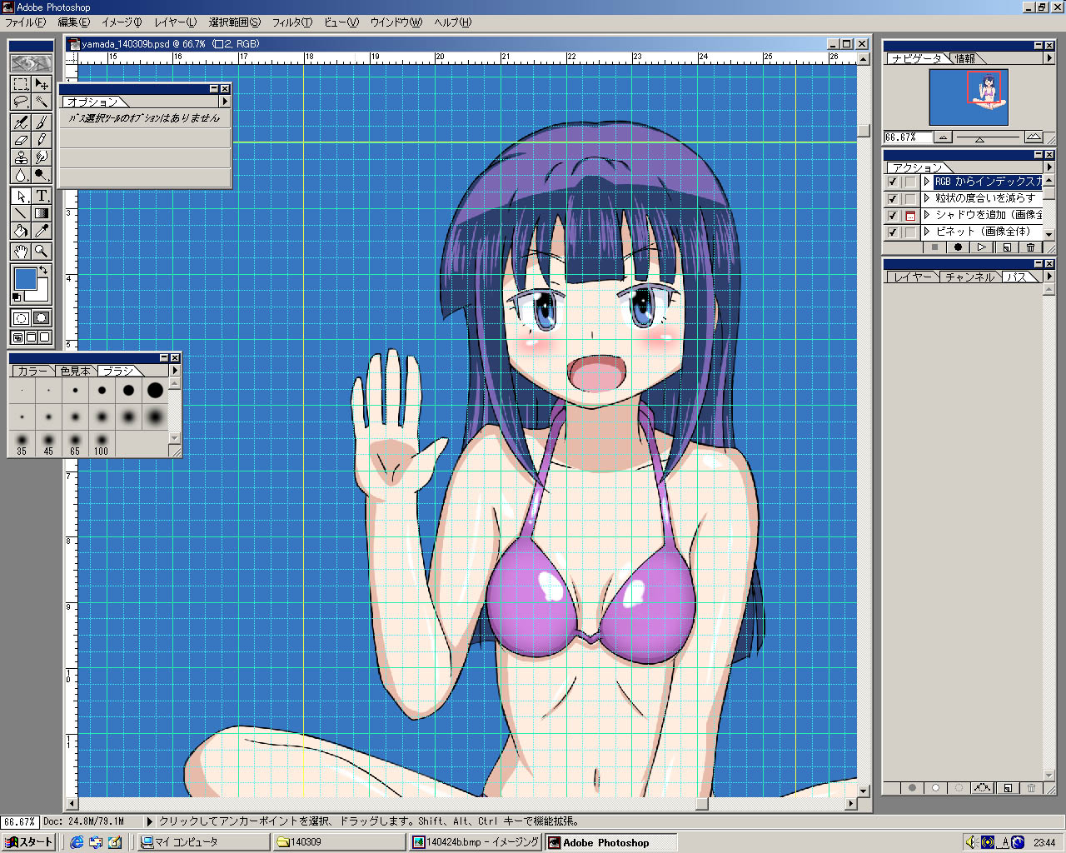Viewport: 1066px width, 853px height.
Task: Select the Direct Selection arrow tool
Action: [x=21, y=196]
